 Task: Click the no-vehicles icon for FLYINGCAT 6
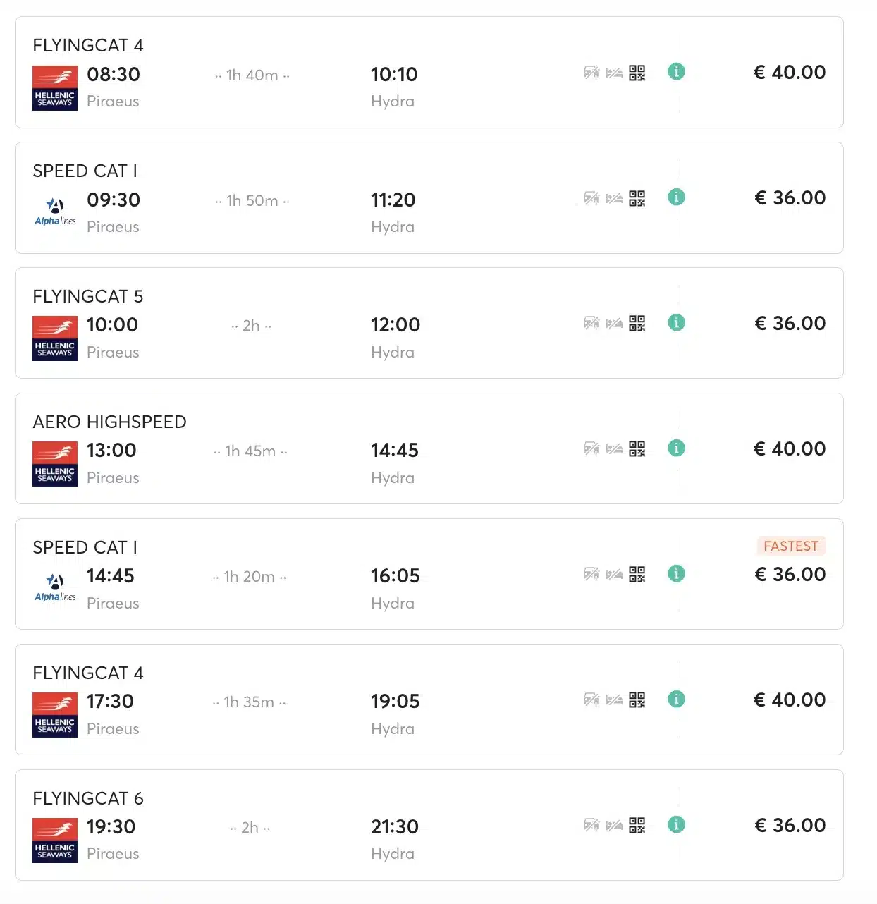pyautogui.click(x=591, y=825)
